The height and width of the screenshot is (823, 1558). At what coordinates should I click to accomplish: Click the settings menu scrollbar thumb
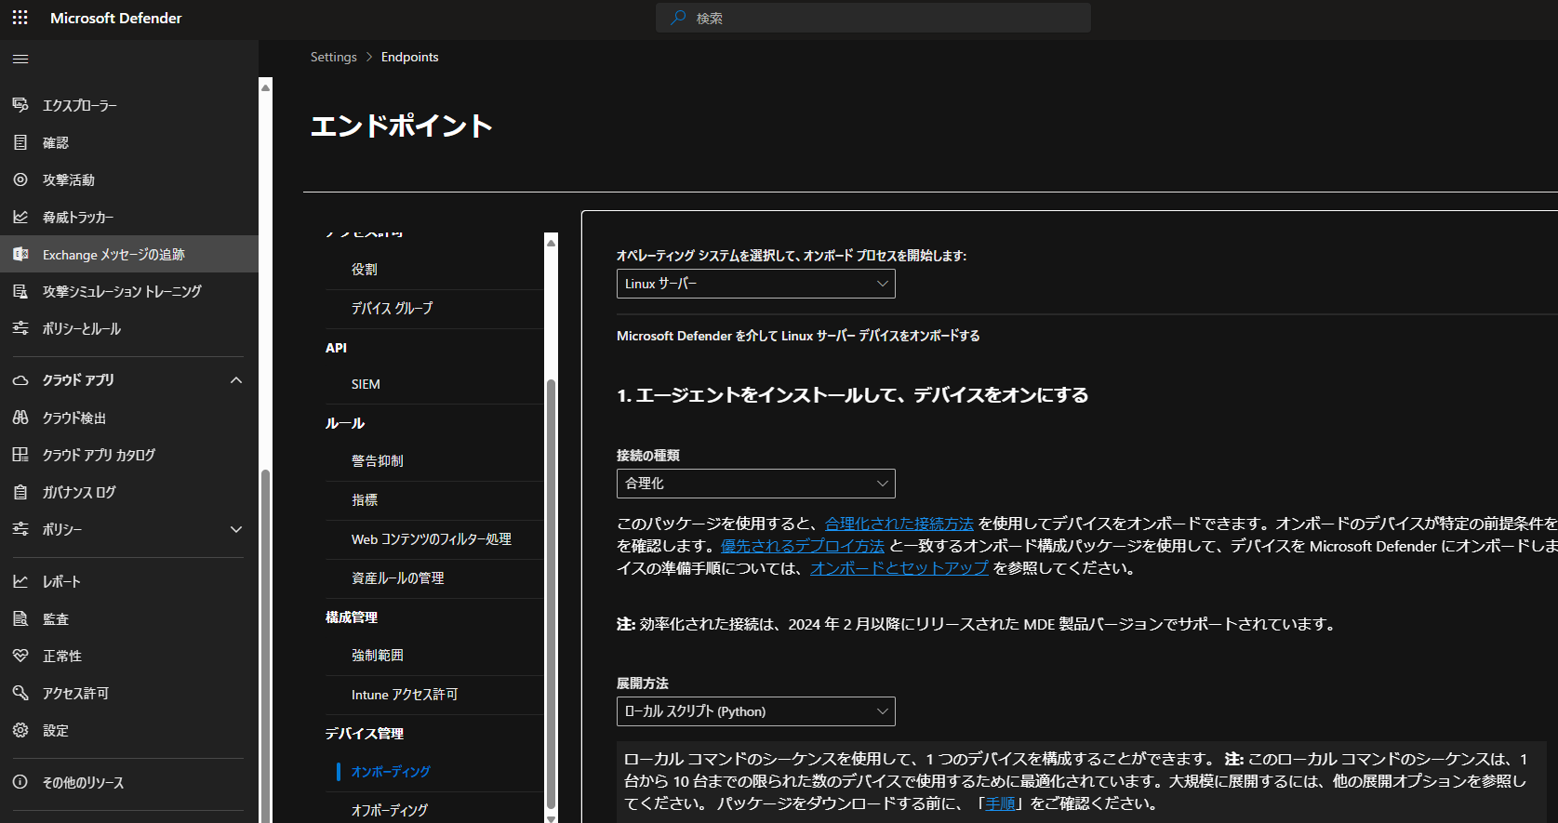551,593
